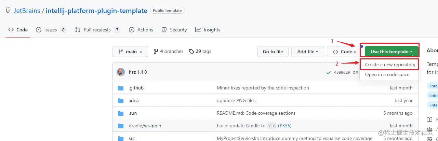Switch to the Issues tab

click(x=51, y=30)
